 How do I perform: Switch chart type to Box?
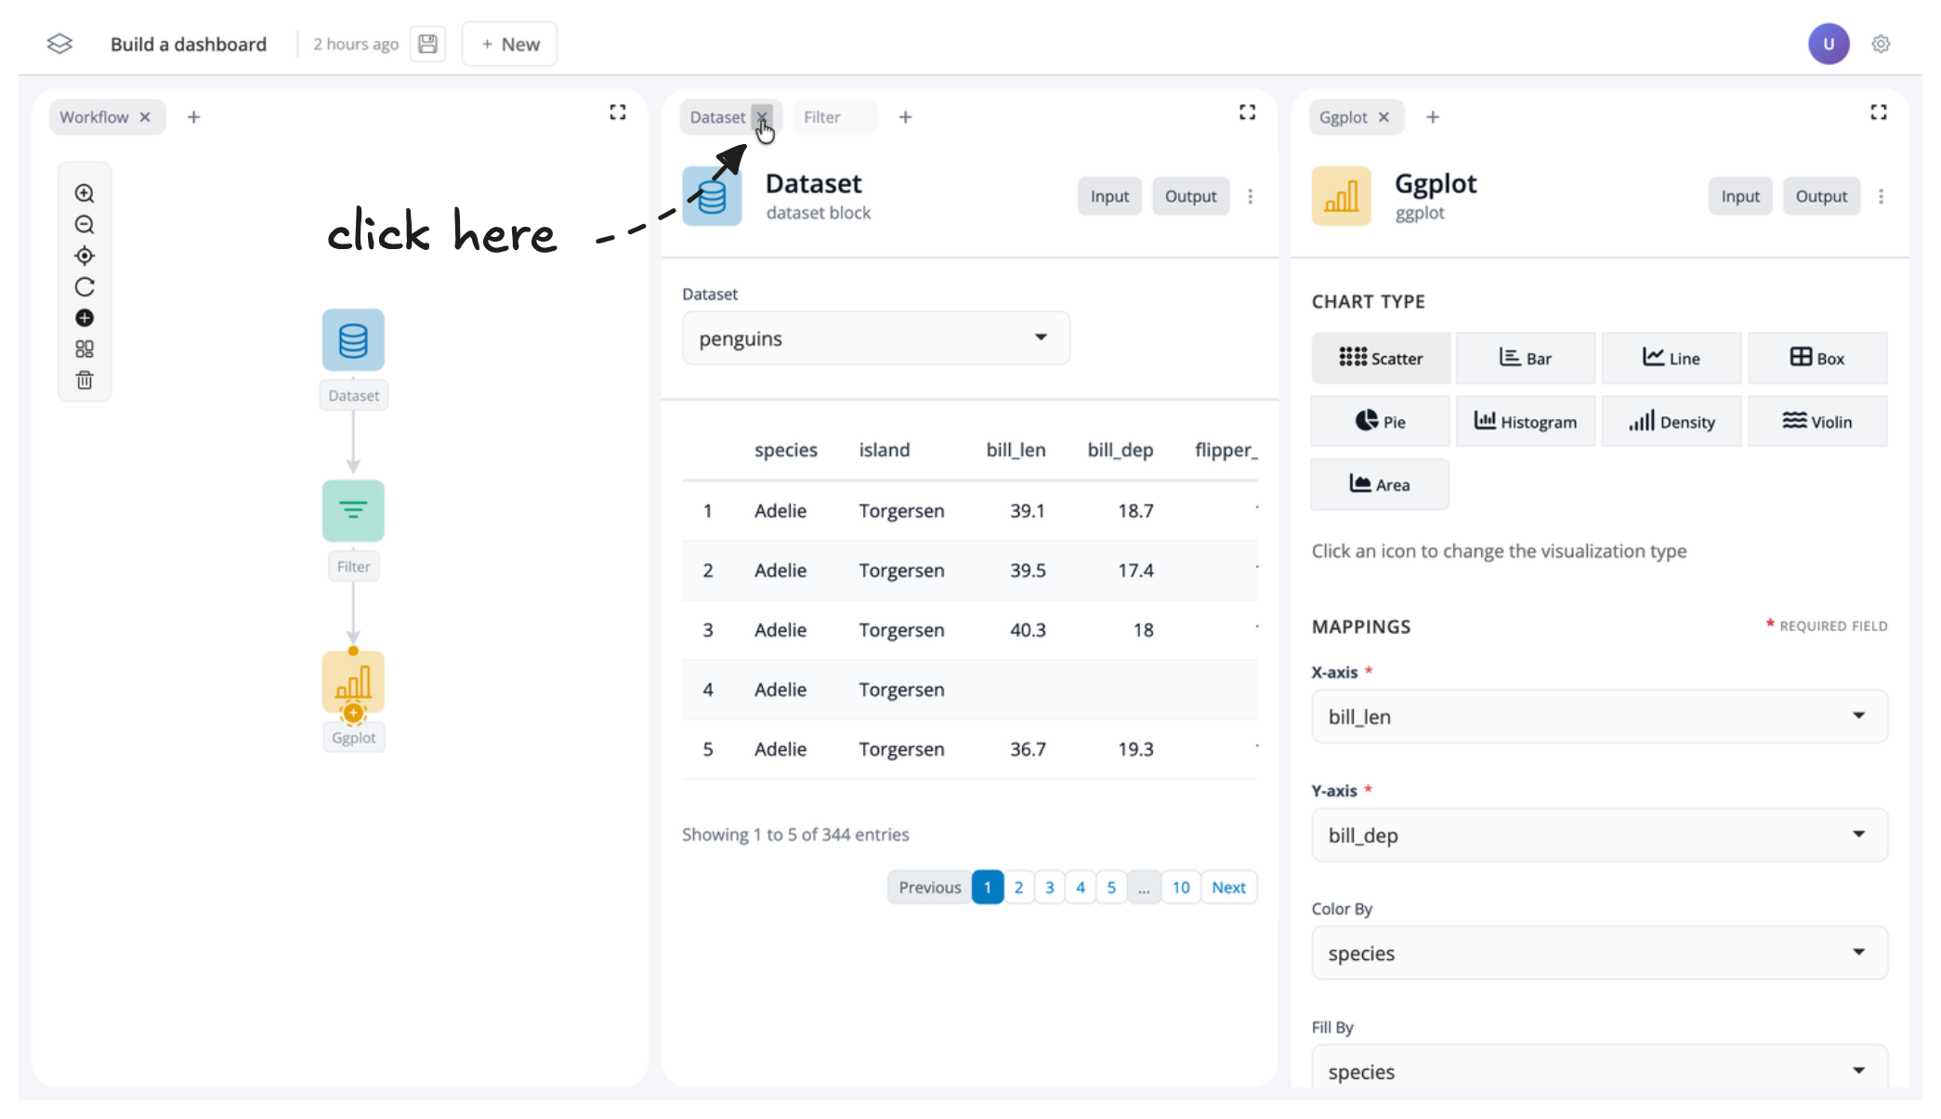(1816, 358)
